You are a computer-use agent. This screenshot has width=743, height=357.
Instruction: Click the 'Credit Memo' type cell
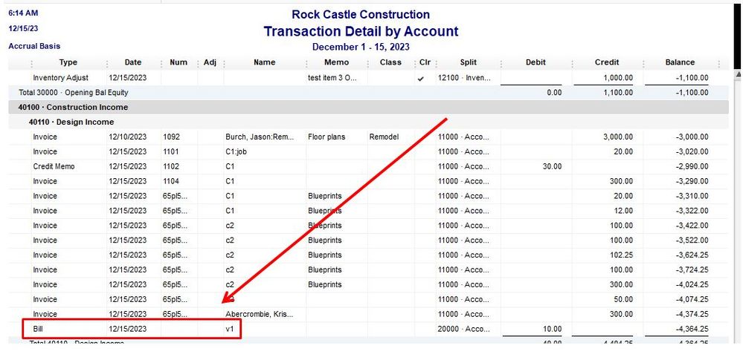(54, 166)
